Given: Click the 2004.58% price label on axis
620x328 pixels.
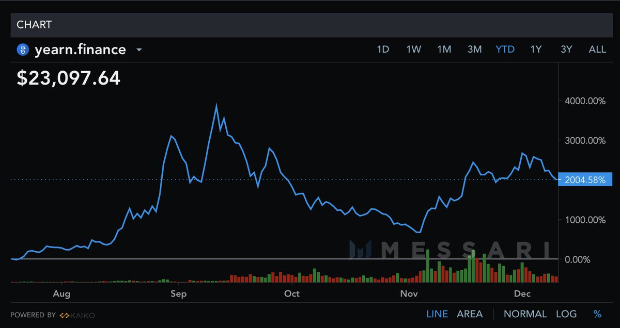Looking at the screenshot, I should 584,180.
